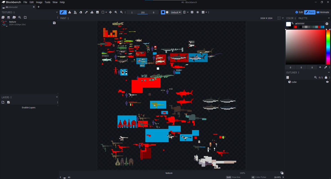This screenshot has height=179, width=331.
Task: Toggle lock alpha channel
Action: (x=192, y=12)
